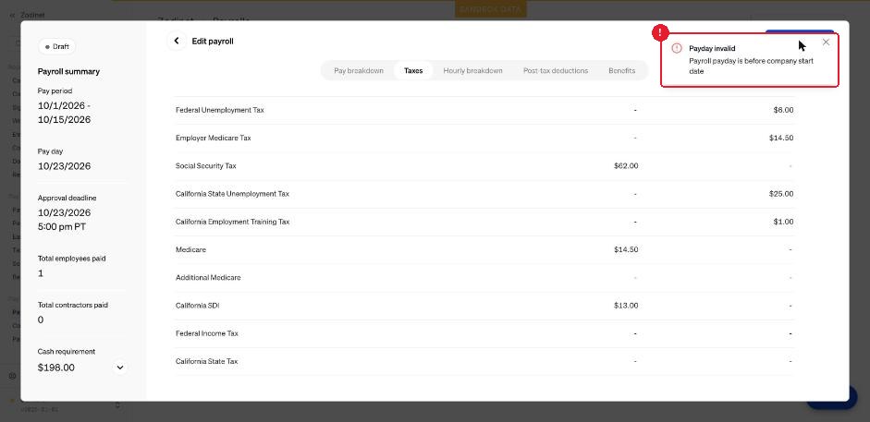Click the Payday invalid error icon
Screen dimensions: 870x422
(x=677, y=48)
